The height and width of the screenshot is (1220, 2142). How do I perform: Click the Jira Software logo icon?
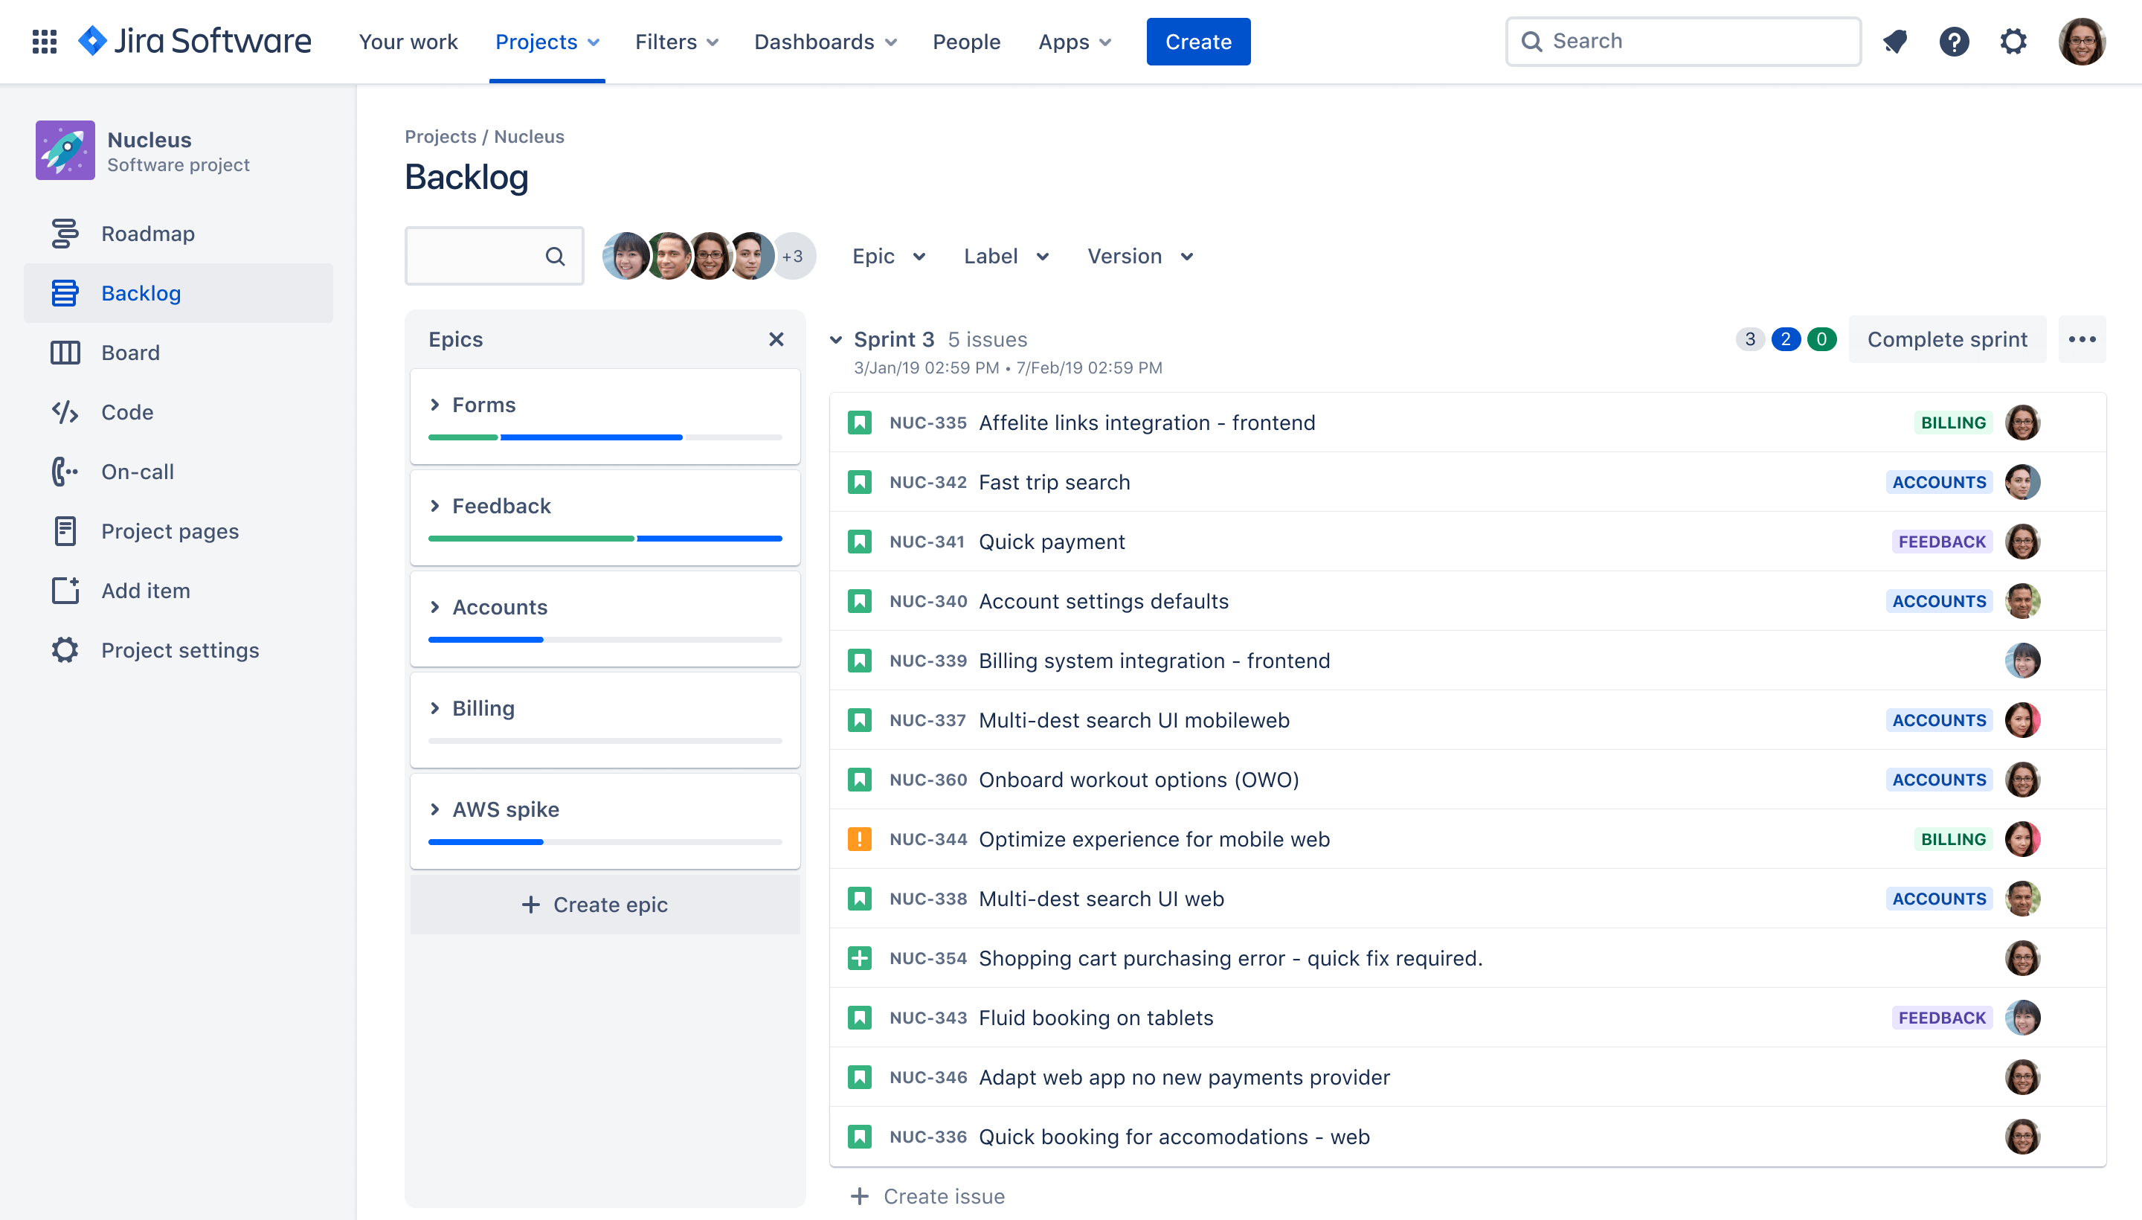[x=91, y=39]
